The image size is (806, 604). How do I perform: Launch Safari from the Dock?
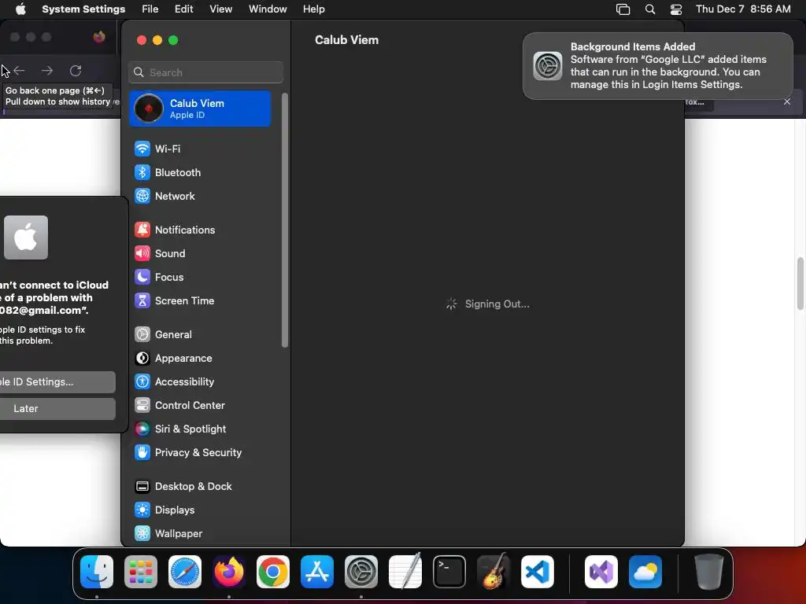click(185, 572)
